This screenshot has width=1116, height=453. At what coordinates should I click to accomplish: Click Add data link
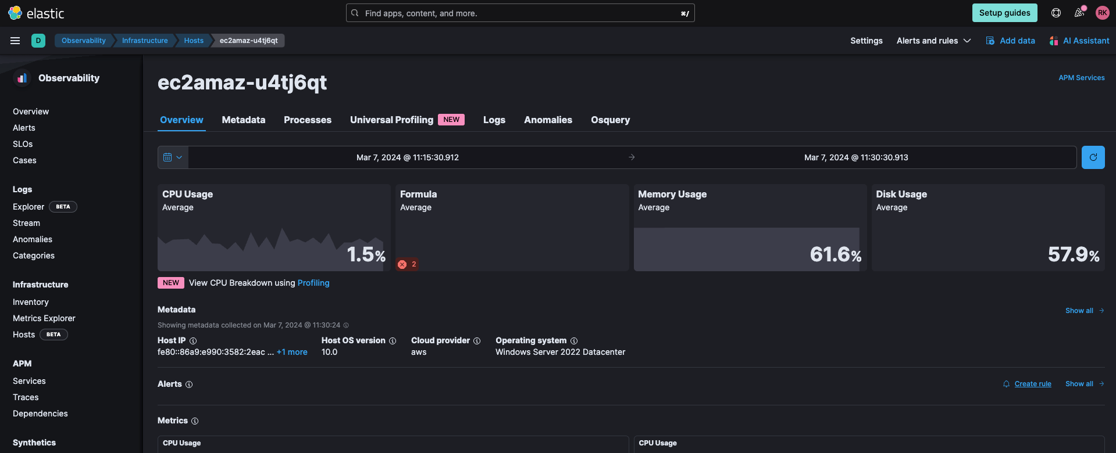[x=1011, y=41]
